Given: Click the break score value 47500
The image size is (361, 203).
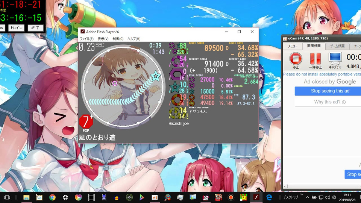Looking at the screenshot, I should (207, 97).
